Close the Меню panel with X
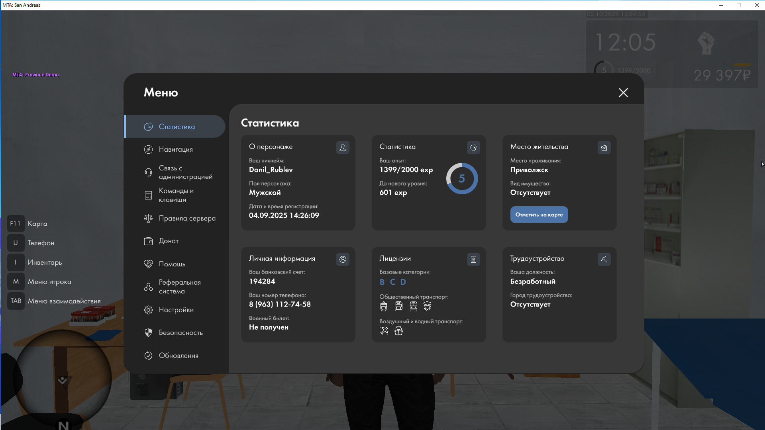The height and width of the screenshot is (430, 765). [623, 93]
